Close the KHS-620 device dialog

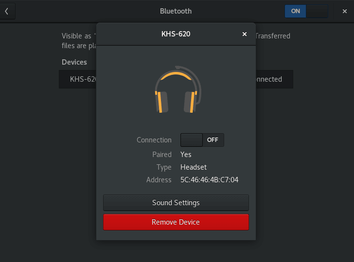[x=244, y=34]
